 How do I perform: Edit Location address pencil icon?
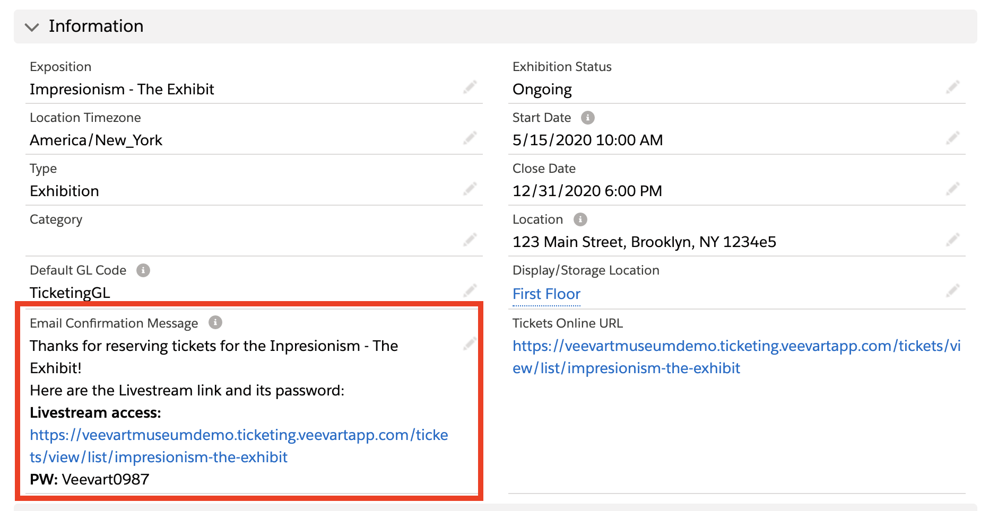952,240
